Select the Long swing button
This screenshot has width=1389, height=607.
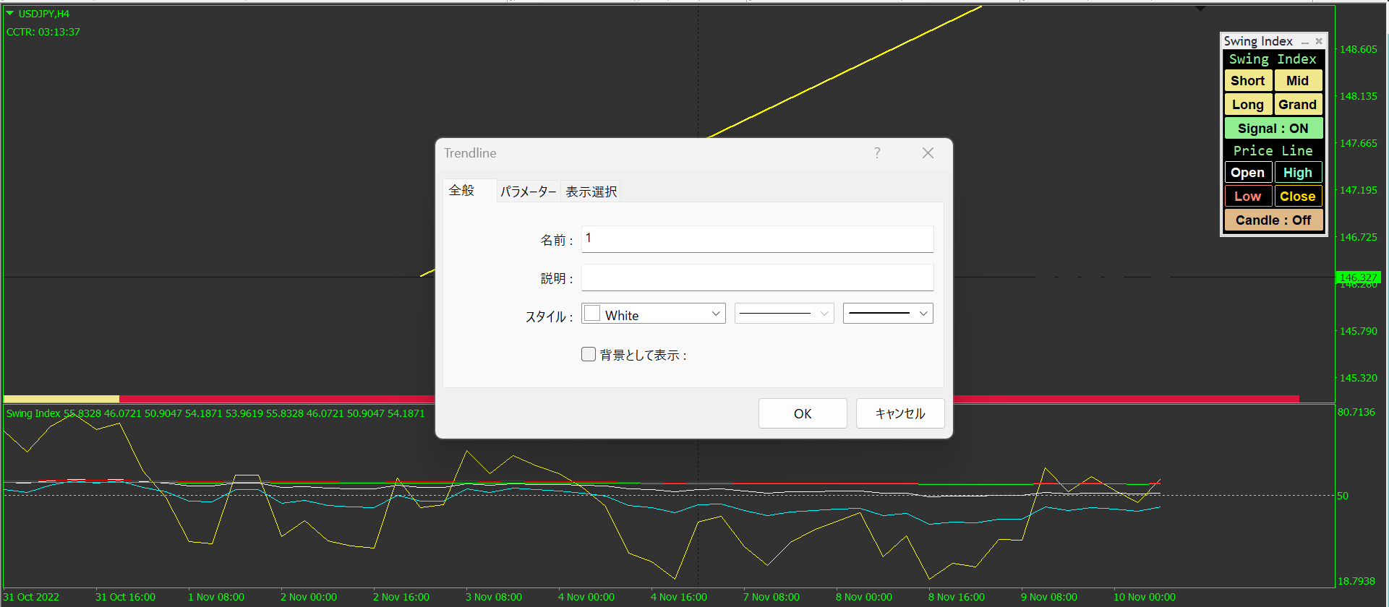tap(1248, 105)
